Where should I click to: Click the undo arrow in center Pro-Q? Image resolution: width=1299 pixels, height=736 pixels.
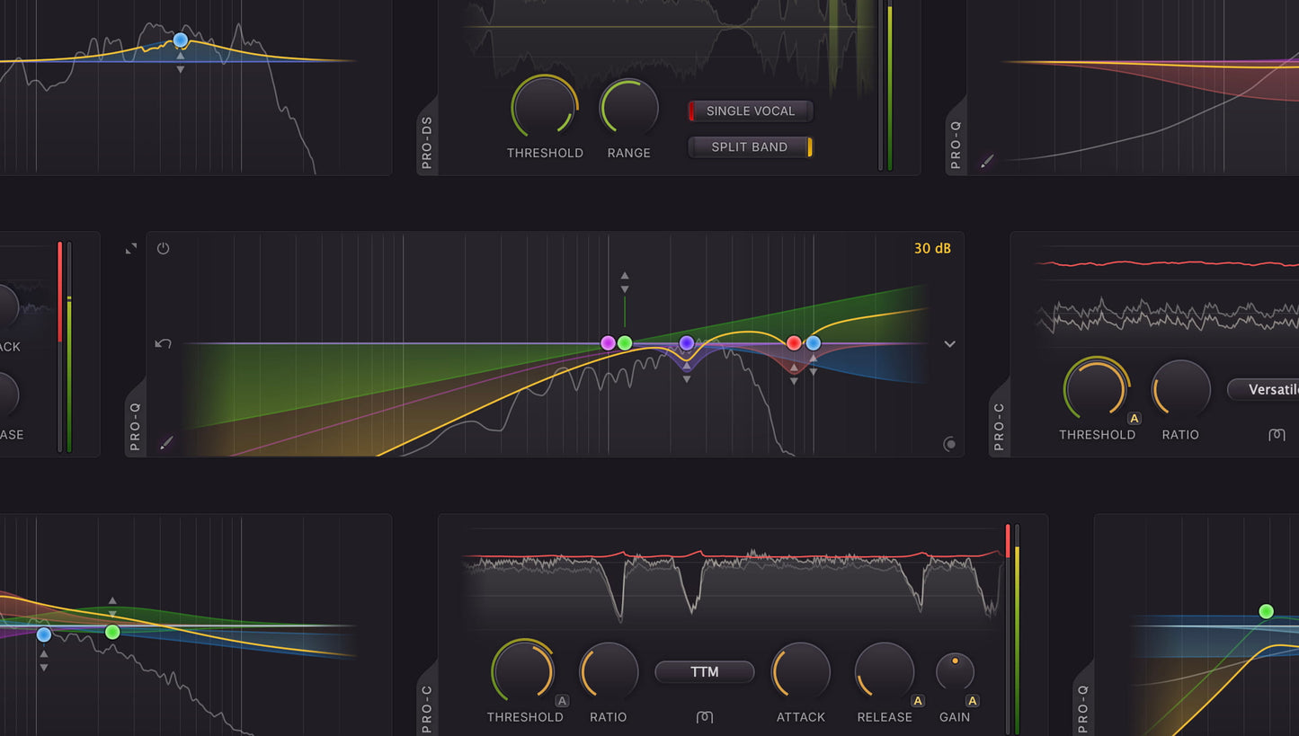(x=163, y=343)
